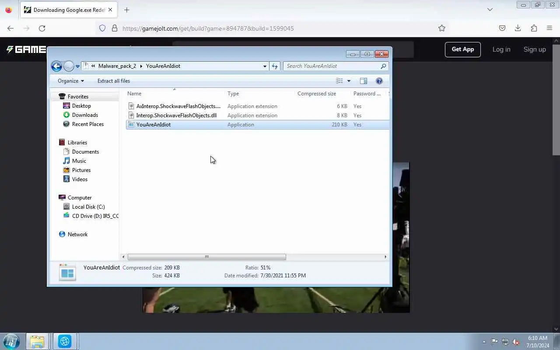The width and height of the screenshot is (560, 350).
Task: Open site information lock icon
Action: 115,28
